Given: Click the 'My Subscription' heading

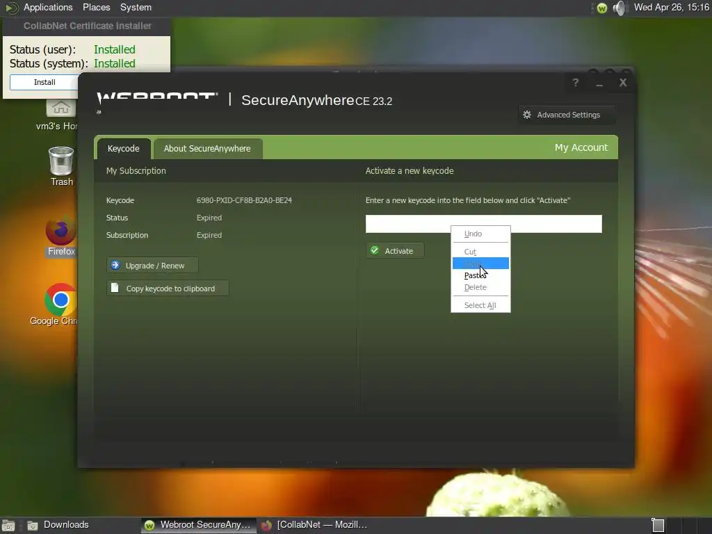Looking at the screenshot, I should click(136, 171).
